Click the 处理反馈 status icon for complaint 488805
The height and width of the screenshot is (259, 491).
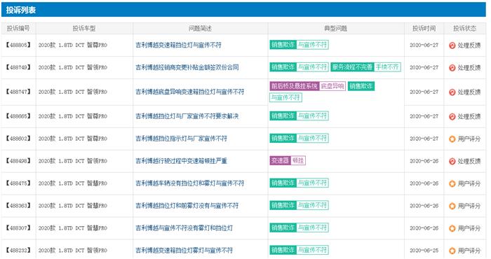[452, 45]
